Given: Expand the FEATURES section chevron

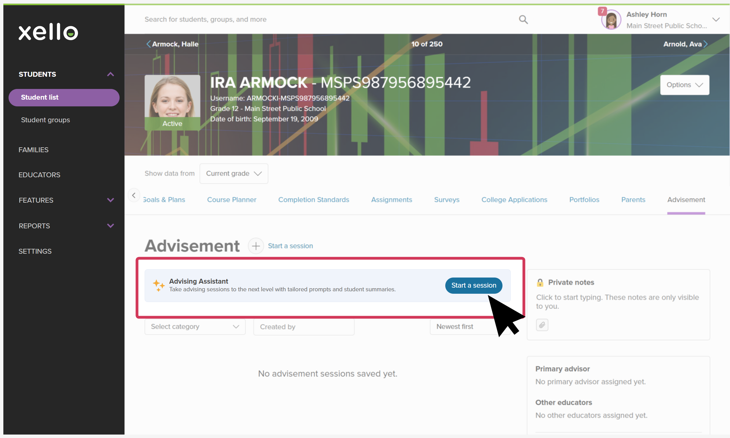Looking at the screenshot, I should pyautogui.click(x=110, y=200).
